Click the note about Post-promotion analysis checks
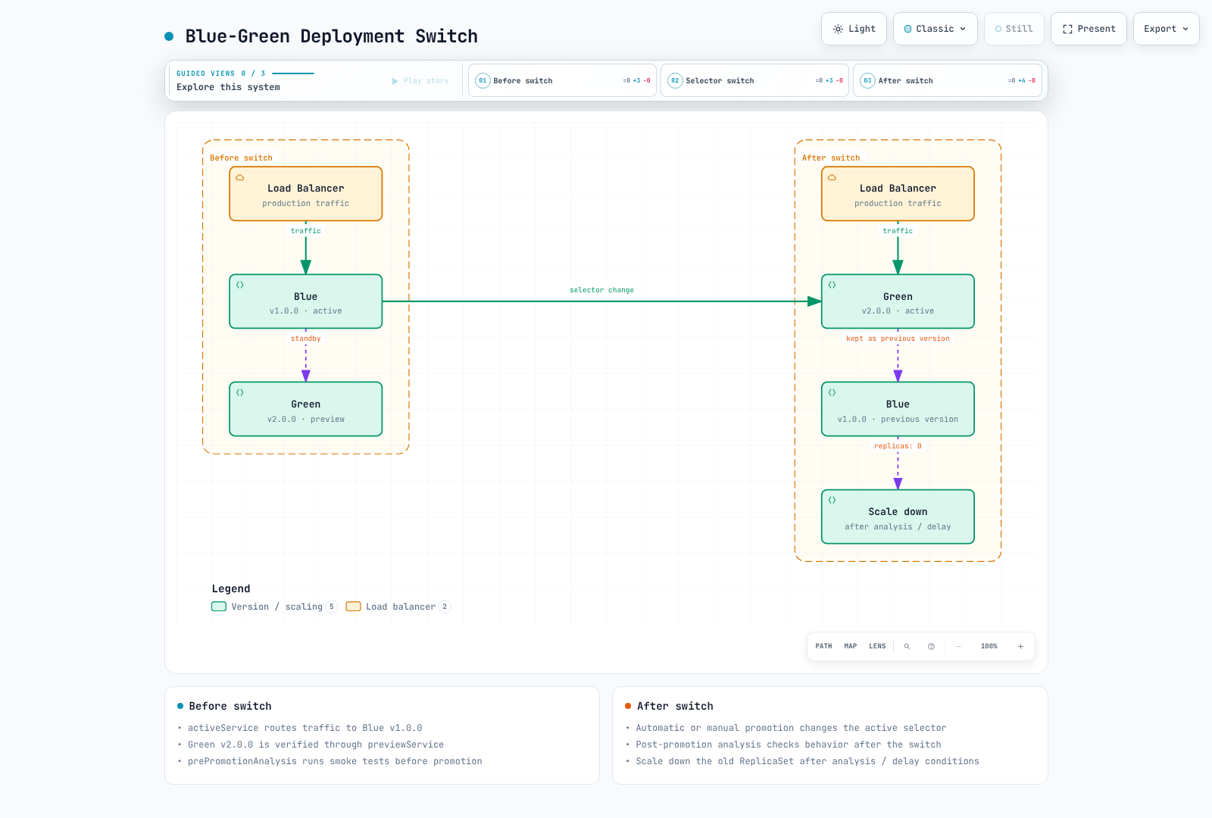Viewport: 1212px width, 818px height. [x=789, y=745]
